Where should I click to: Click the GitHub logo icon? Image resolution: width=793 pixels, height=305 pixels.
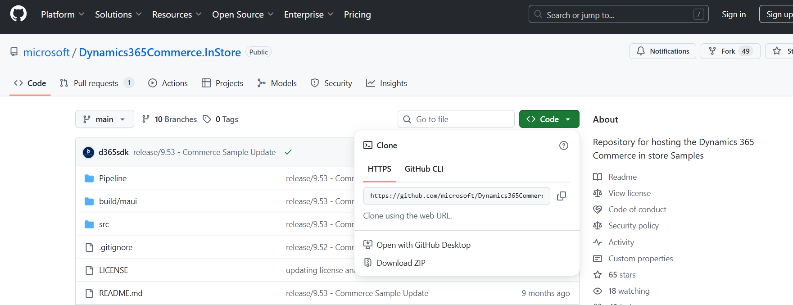(x=18, y=14)
